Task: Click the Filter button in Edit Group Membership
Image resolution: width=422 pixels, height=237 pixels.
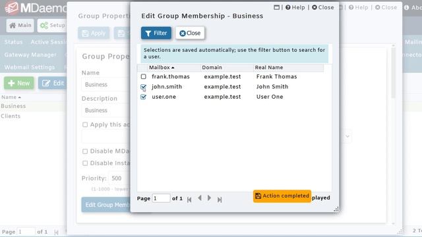Action: [x=156, y=33]
